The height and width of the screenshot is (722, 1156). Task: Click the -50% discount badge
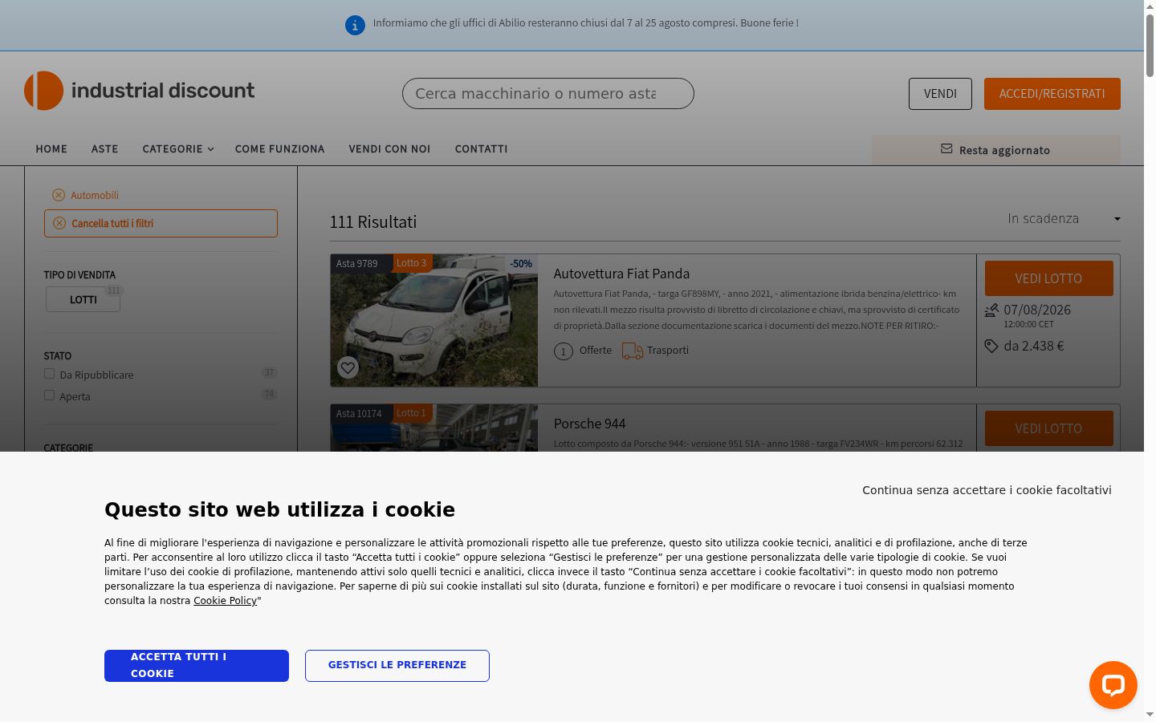tap(521, 264)
